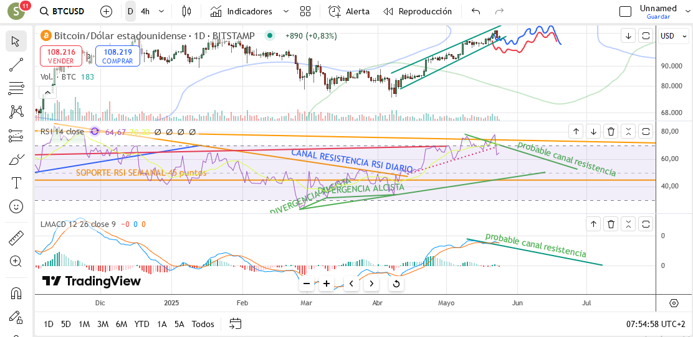Select the 3M date range
The width and height of the screenshot is (693, 337).
pyautogui.click(x=103, y=324)
